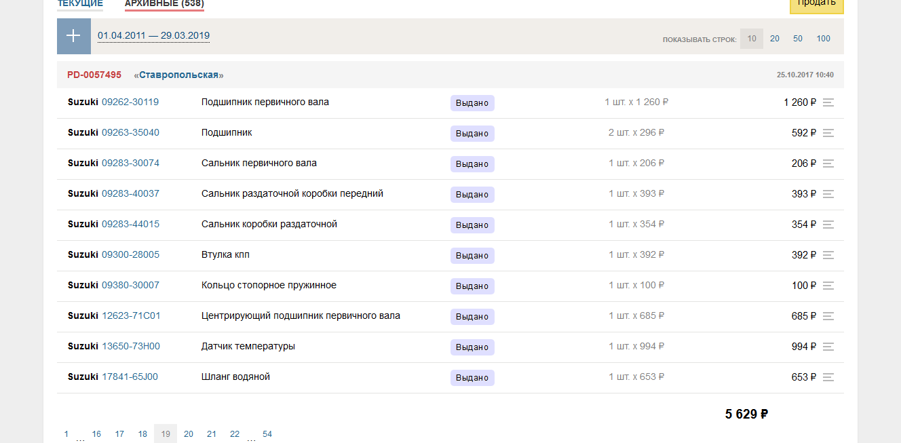901x443 pixels.
Task: Go to page 20
Action: (189, 434)
